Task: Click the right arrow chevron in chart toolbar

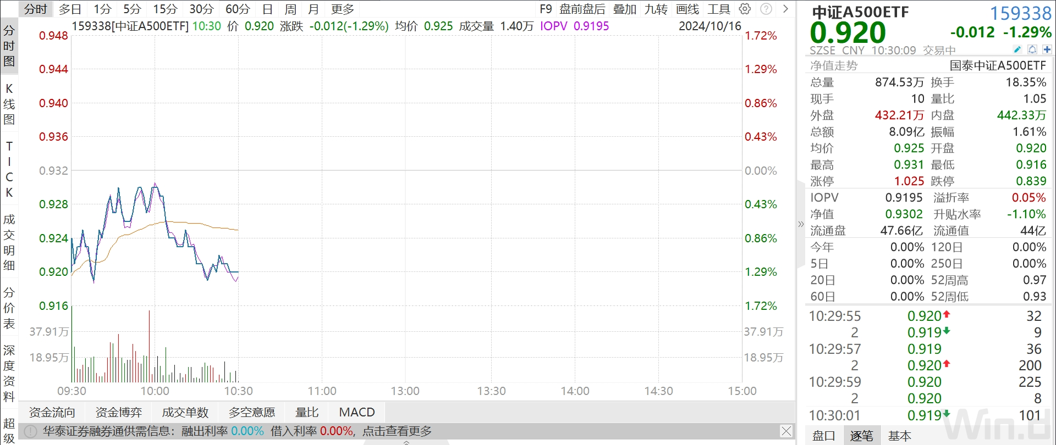Action: pos(785,9)
